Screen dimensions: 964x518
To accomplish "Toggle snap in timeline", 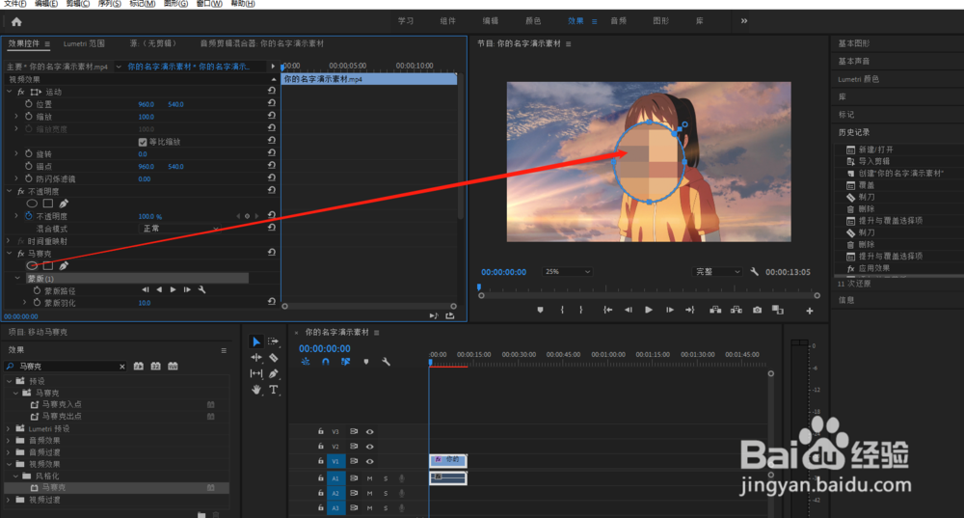I will (x=325, y=362).
